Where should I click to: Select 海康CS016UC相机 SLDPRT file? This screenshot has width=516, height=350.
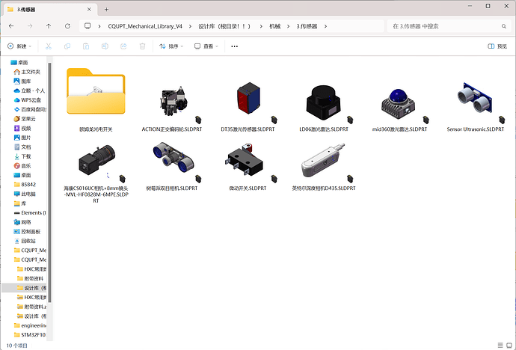tap(96, 174)
